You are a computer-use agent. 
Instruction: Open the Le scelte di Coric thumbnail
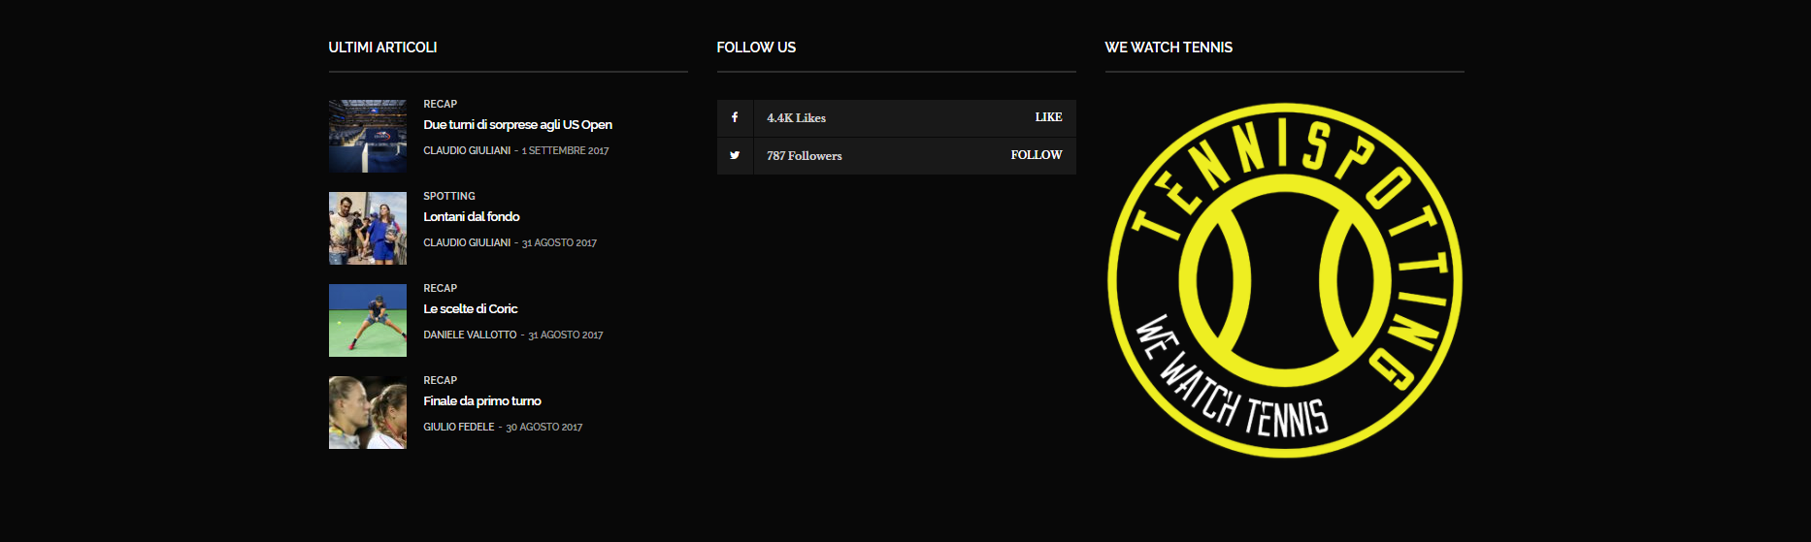tap(368, 320)
